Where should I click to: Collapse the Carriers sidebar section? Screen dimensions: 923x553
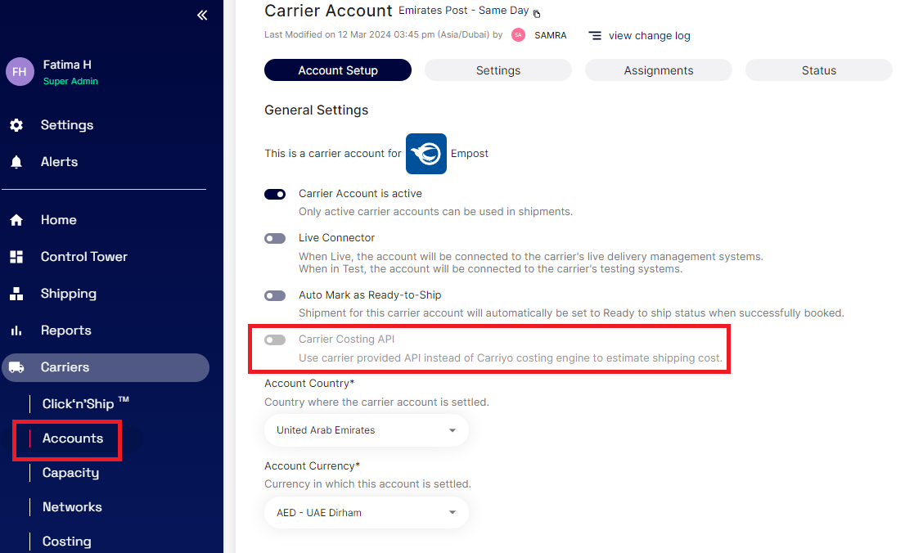click(105, 367)
